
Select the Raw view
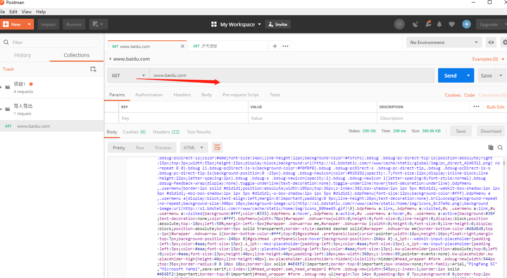[x=140, y=147]
